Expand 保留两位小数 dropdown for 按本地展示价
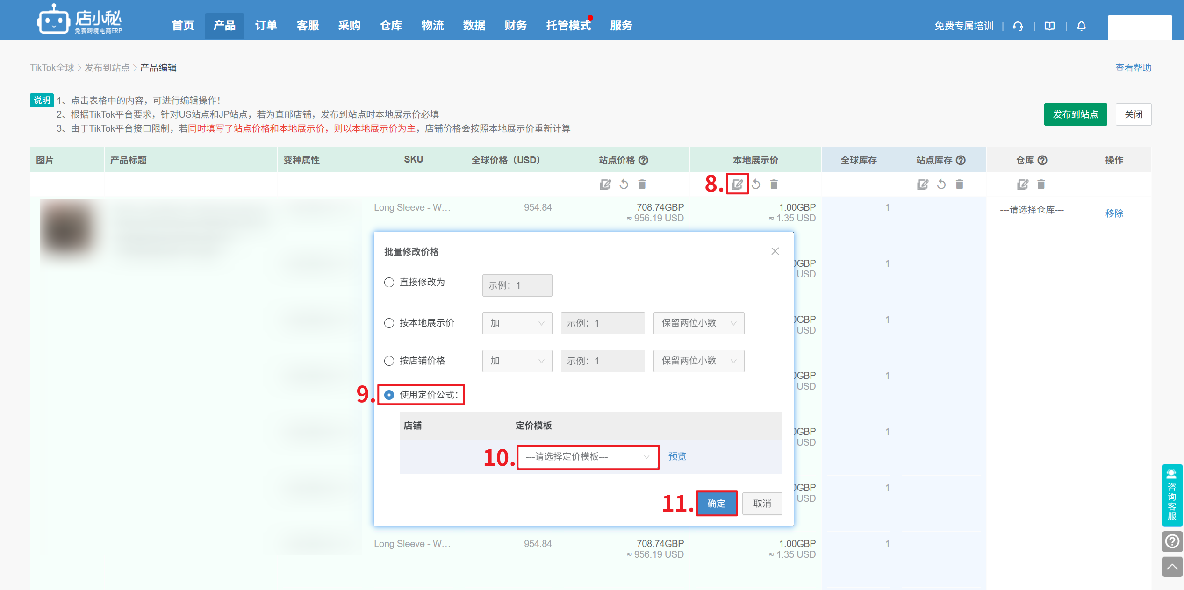This screenshot has height=590, width=1184. (698, 323)
